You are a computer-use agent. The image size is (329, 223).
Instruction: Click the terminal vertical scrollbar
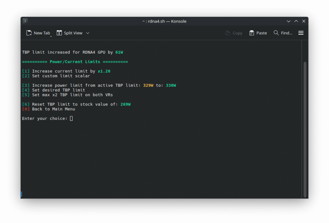tap(305, 129)
